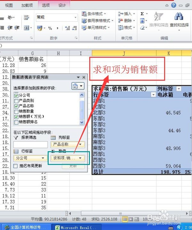Select pivot cell value 59.064
Screen dimensions: 192x230
173,166
